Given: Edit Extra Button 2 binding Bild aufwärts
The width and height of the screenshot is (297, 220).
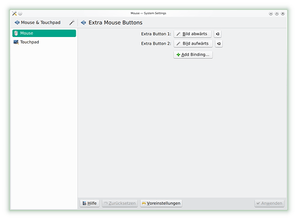Looking at the screenshot, I should [x=193, y=43].
